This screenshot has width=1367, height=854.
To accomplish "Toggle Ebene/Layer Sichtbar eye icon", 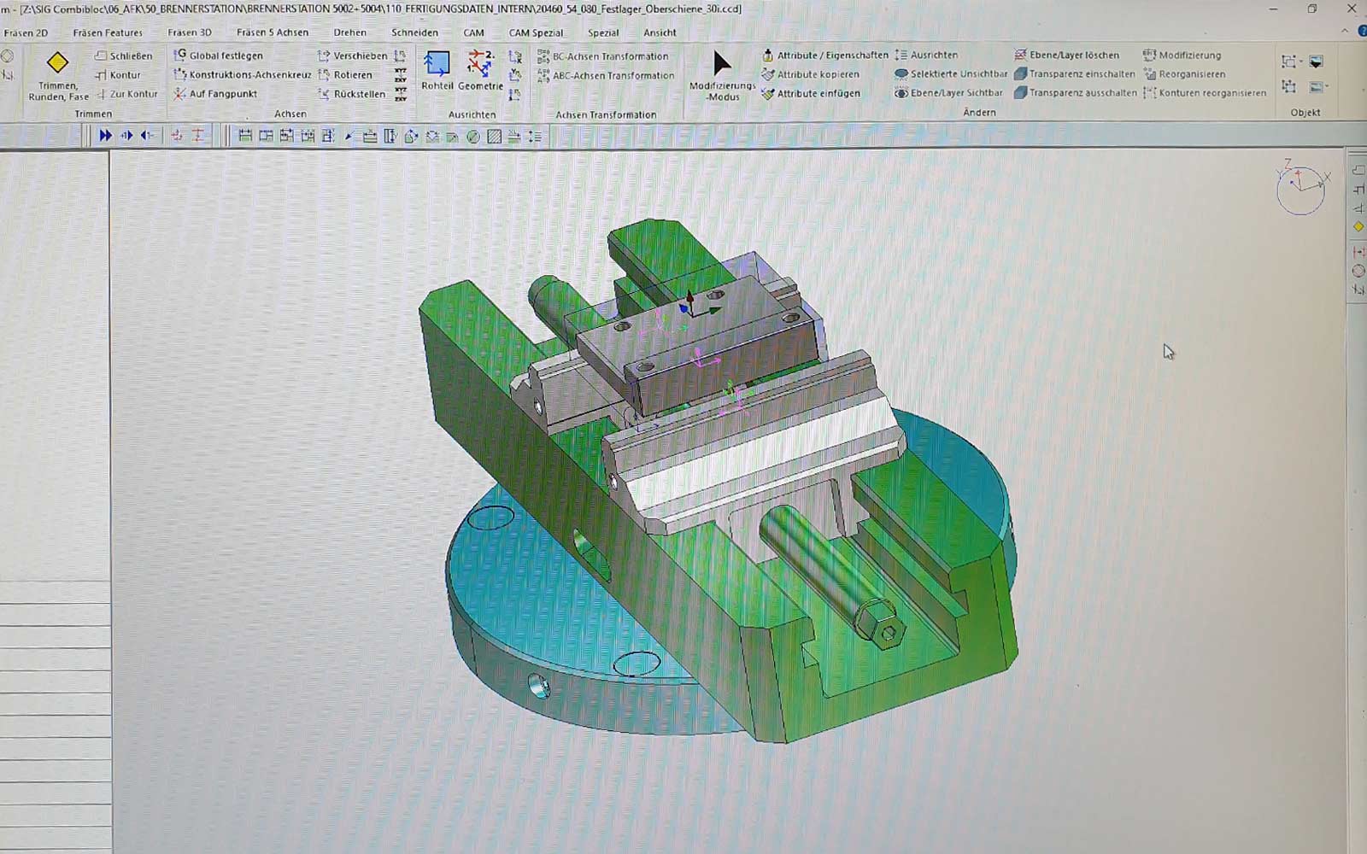I will (x=901, y=92).
